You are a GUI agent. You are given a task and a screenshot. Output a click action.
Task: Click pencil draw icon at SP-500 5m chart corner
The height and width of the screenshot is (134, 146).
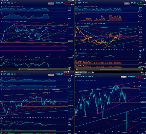(x=73, y=56)
